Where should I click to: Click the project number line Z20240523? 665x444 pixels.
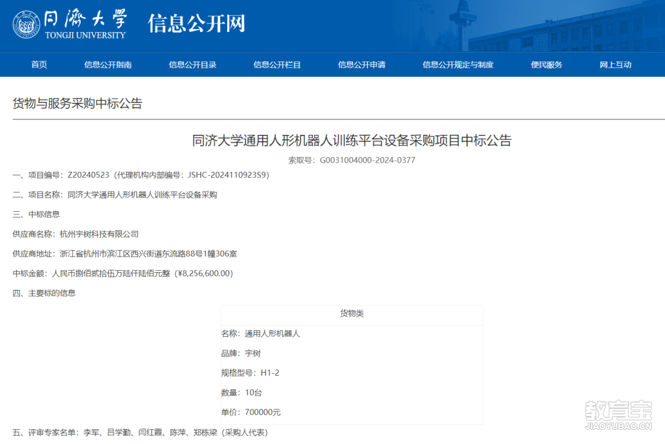[x=141, y=175]
